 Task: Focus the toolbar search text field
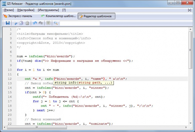coord(80,23)
